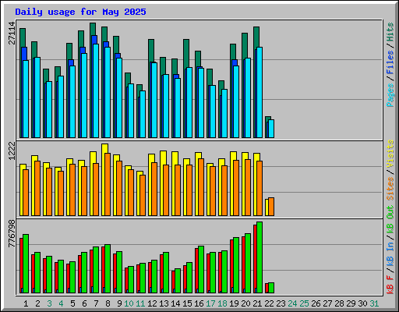Image resolution: width=399 pixels, height=312 pixels.
Task: Click day label 30 on the x-axis
Action: tap(362, 303)
